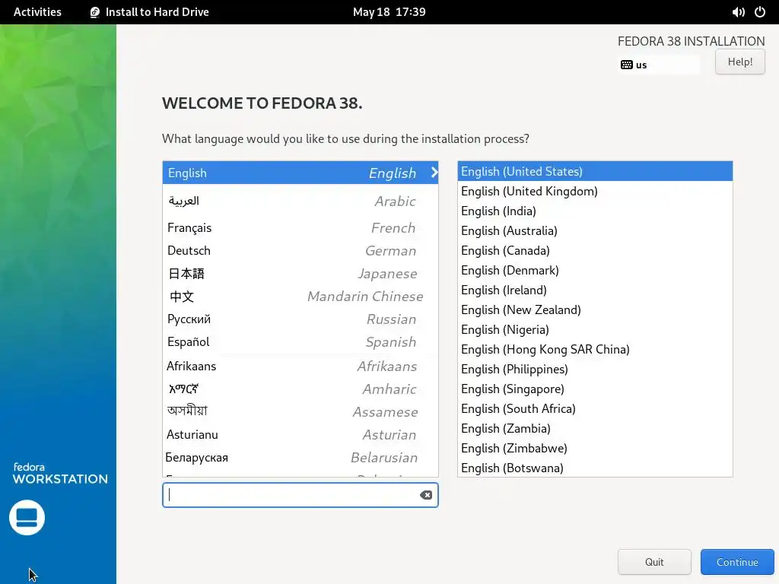
Task: Select the Assamese language row
Action: click(x=300, y=412)
